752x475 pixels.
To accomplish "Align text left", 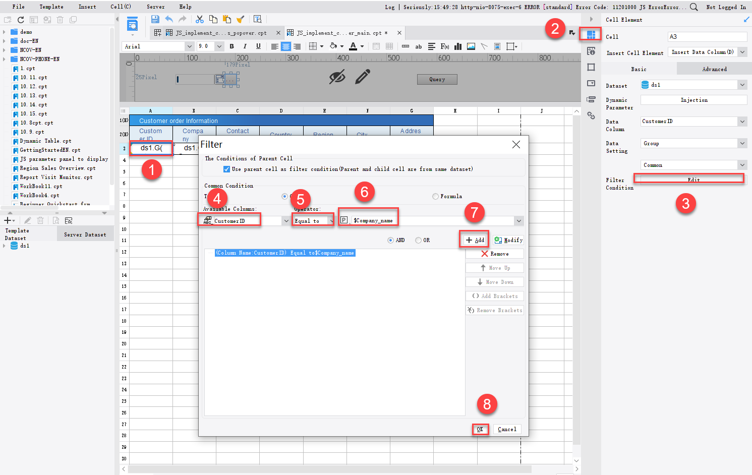I will (274, 46).
